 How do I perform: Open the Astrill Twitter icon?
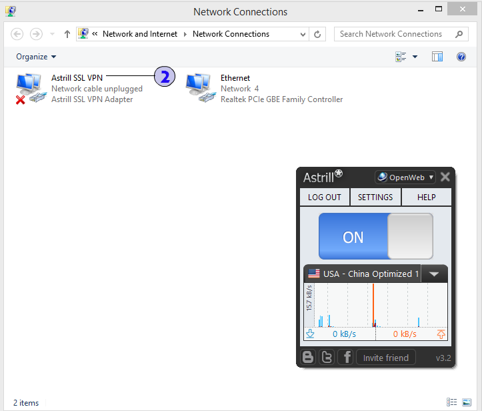point(327,357)
